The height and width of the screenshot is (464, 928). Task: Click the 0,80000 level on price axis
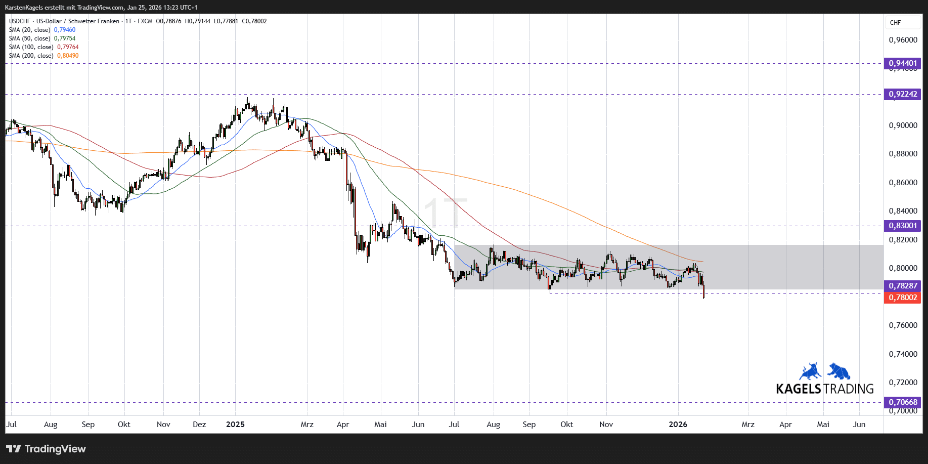pyautogui.click(x=903, y=268)
